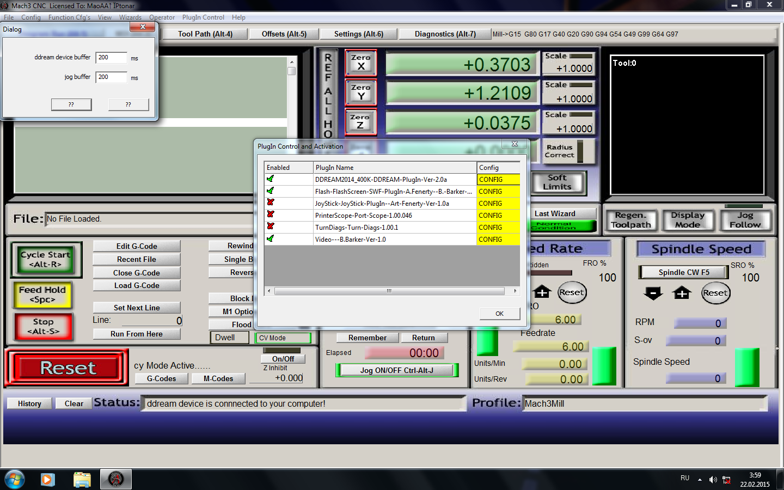The image size is (784, 490).
Task: Toggle Spindle CW F5
Action: (684, 272)
